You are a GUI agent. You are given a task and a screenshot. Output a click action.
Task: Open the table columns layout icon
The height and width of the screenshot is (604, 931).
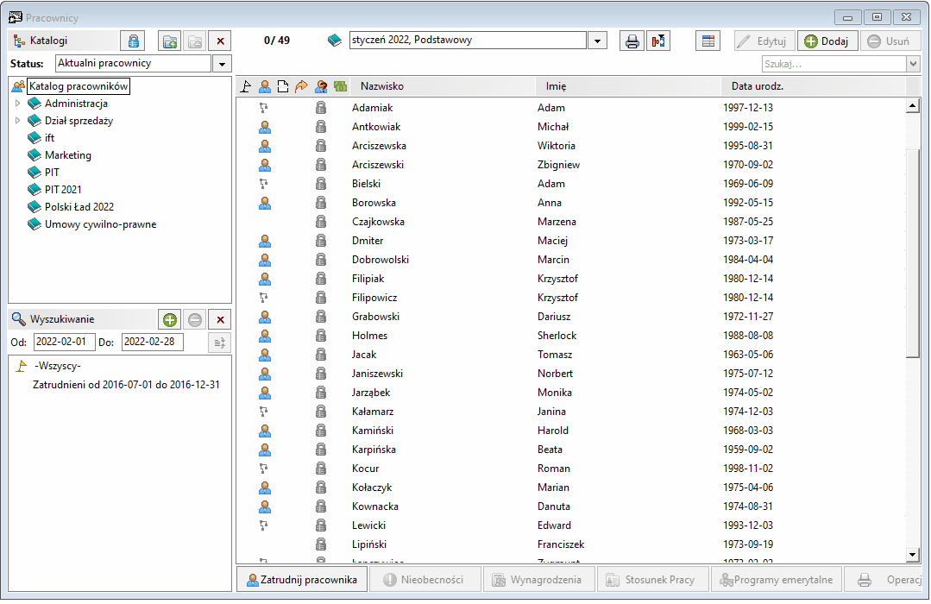(708, 41)
